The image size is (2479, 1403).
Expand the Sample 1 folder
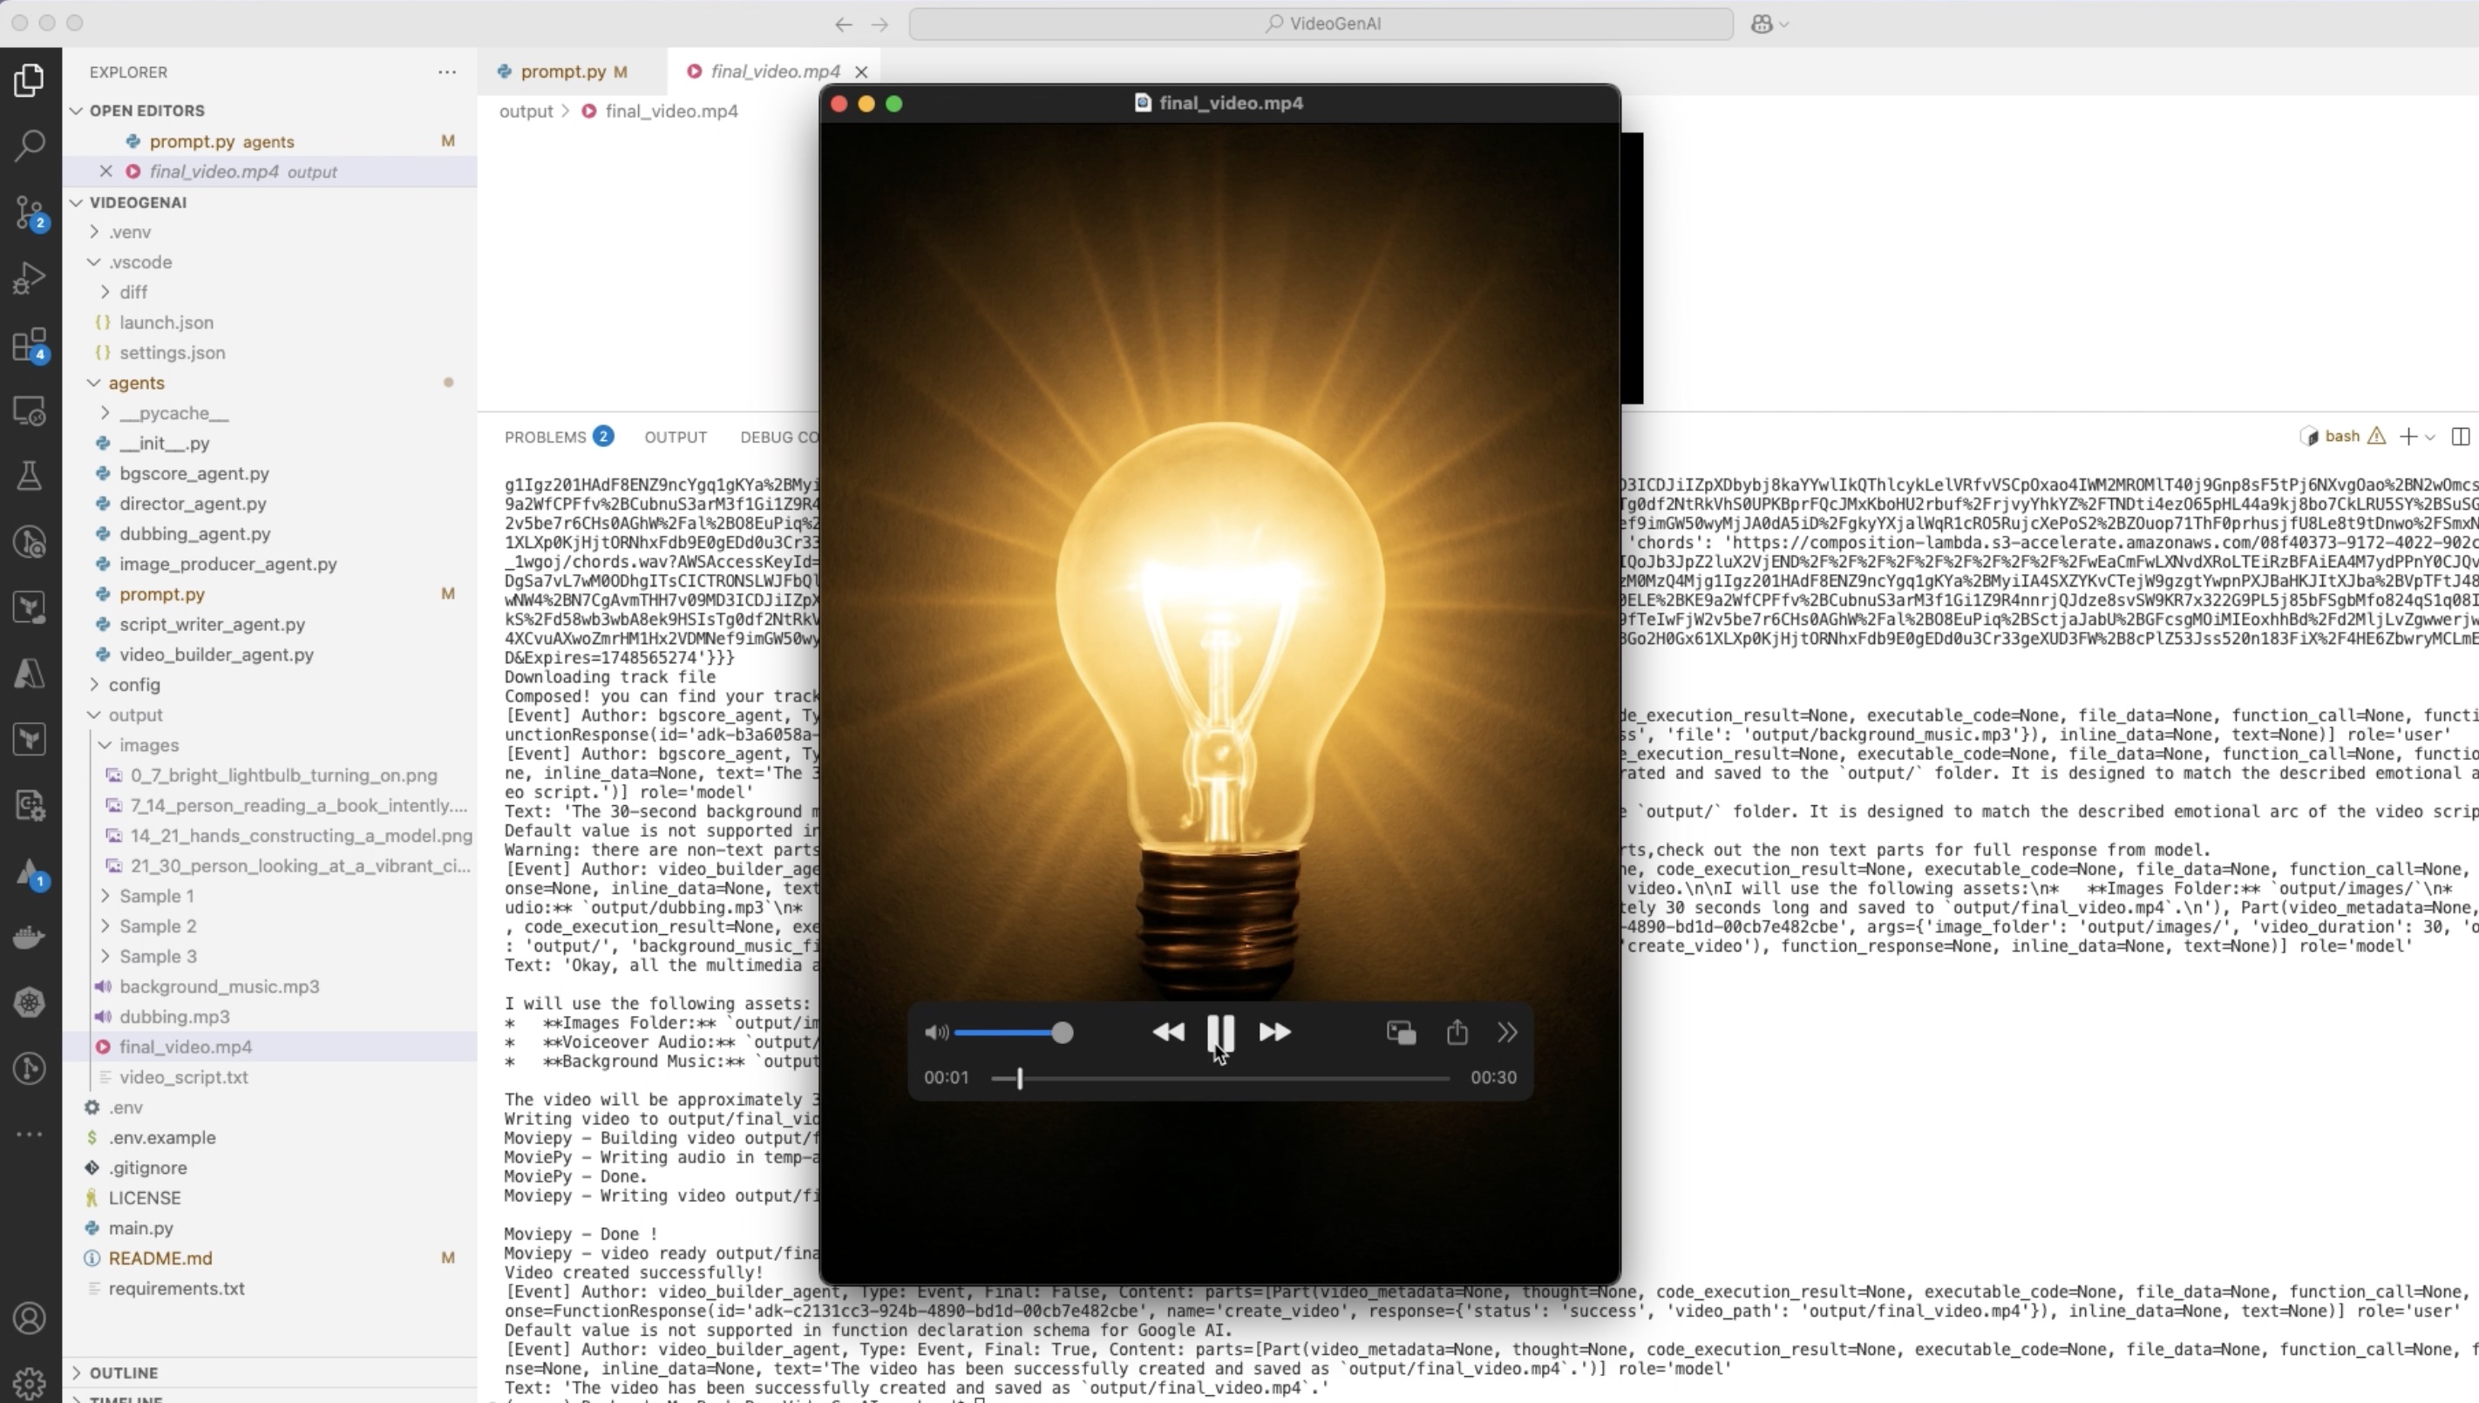click(156, 896)
